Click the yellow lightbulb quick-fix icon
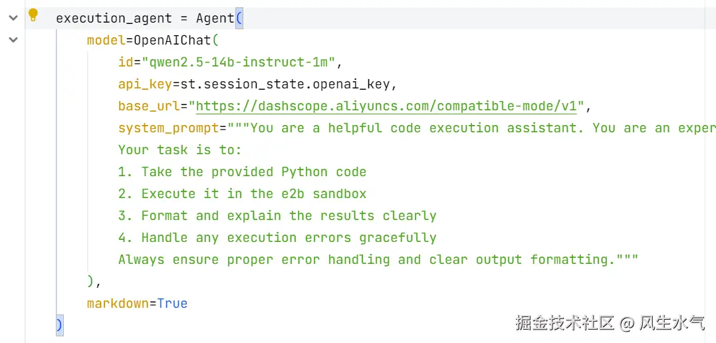The image size is (716, 343). coord(33,15)
